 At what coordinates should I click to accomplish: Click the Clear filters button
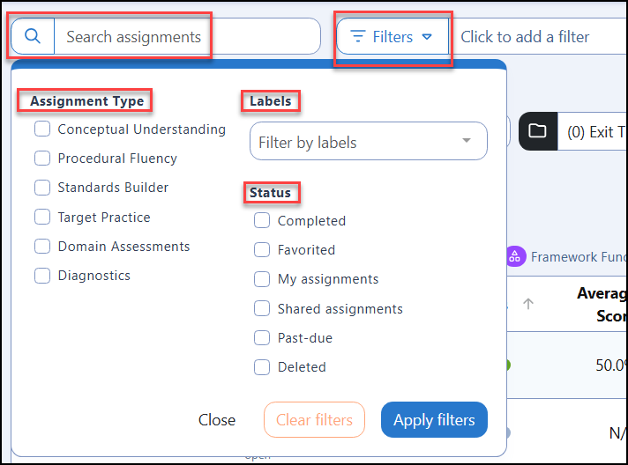point(314,420)
